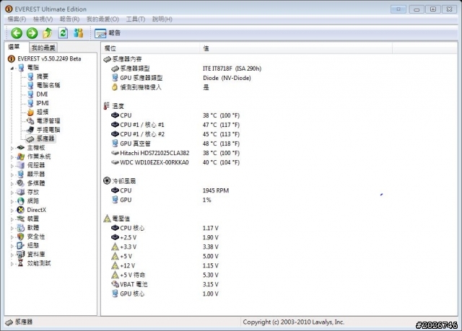Select the 電源管理 tree item

click(44, 120)
